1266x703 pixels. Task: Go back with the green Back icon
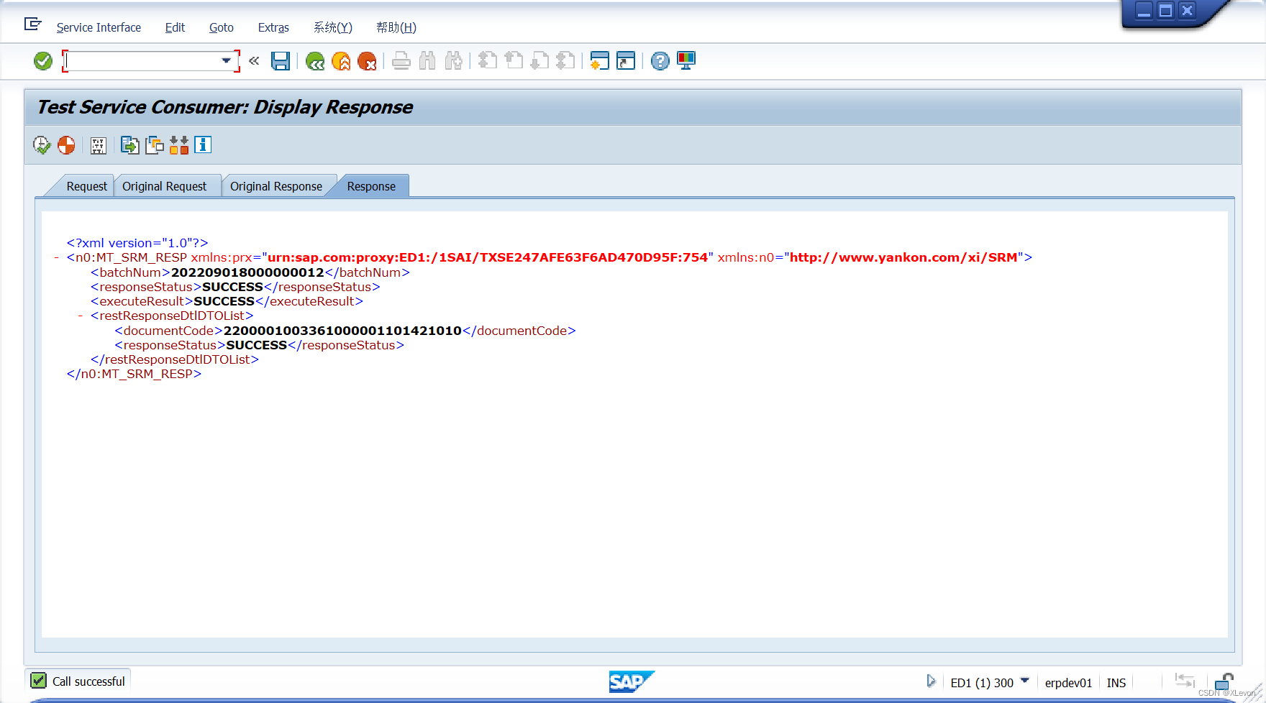click(x=315, y=61)
